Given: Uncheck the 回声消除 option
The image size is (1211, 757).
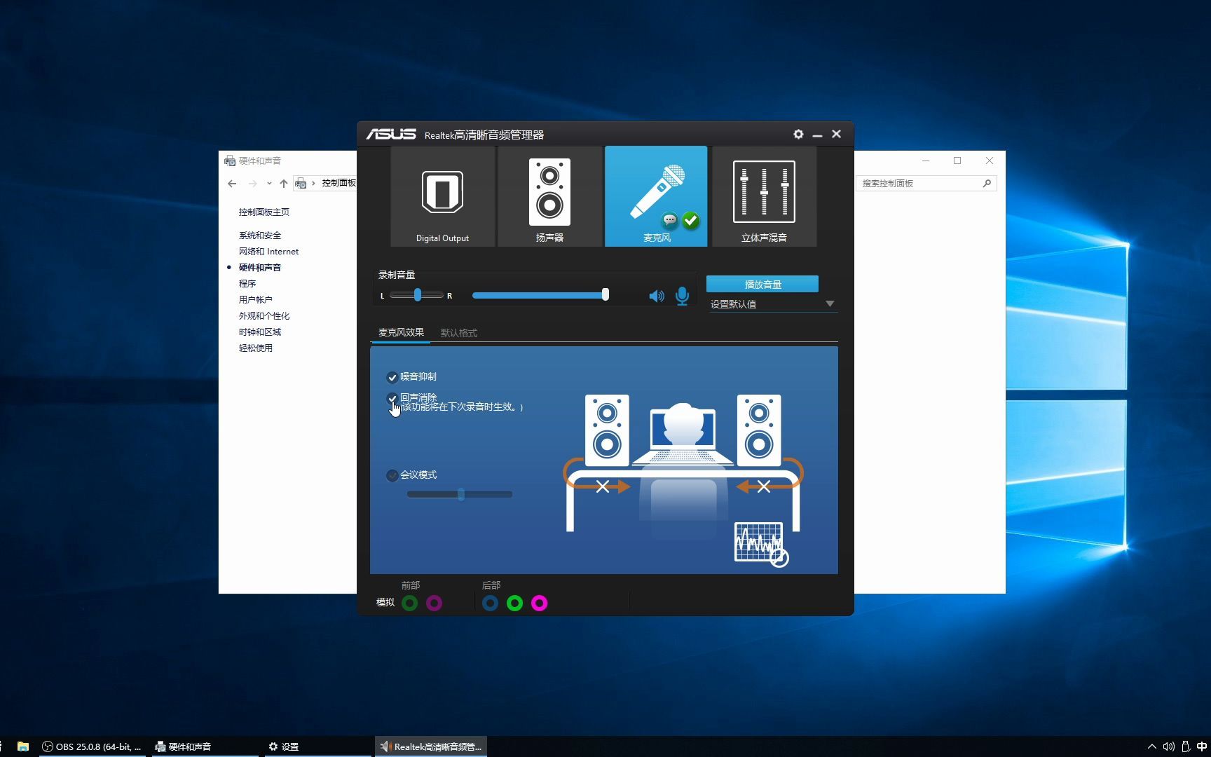Looking at the screenshot, I should (392, 397).
